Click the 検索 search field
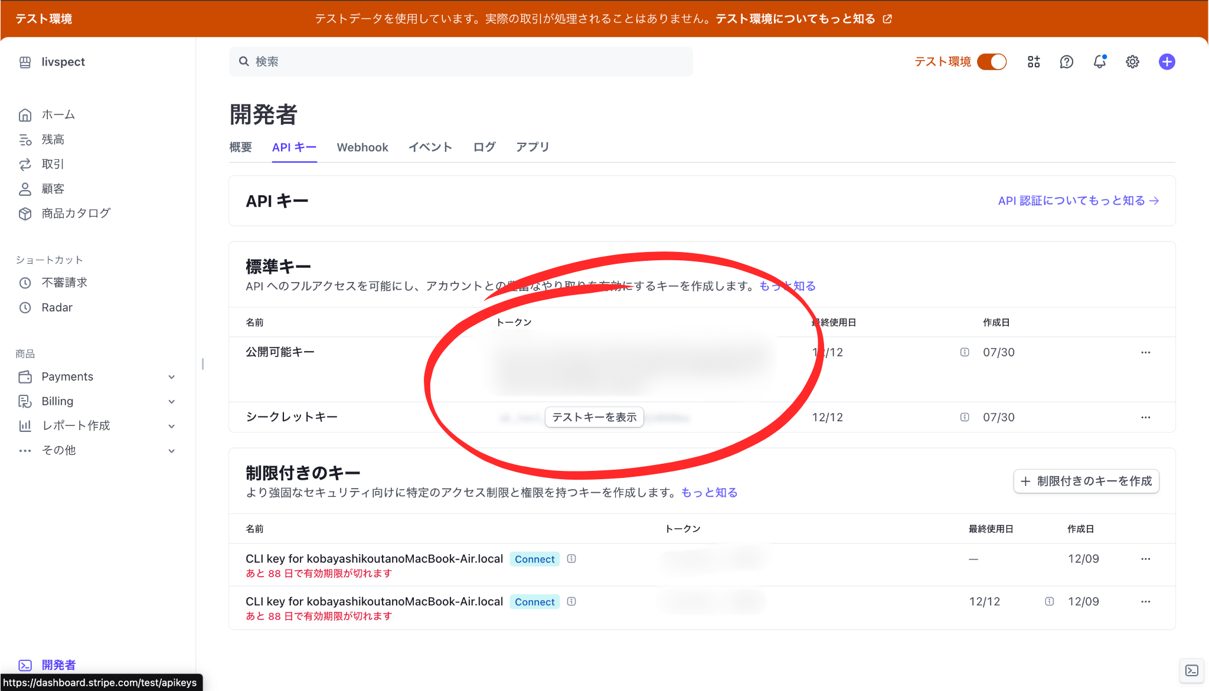The height and width of the screenshot is (691, 1209). tap(460, 61)
